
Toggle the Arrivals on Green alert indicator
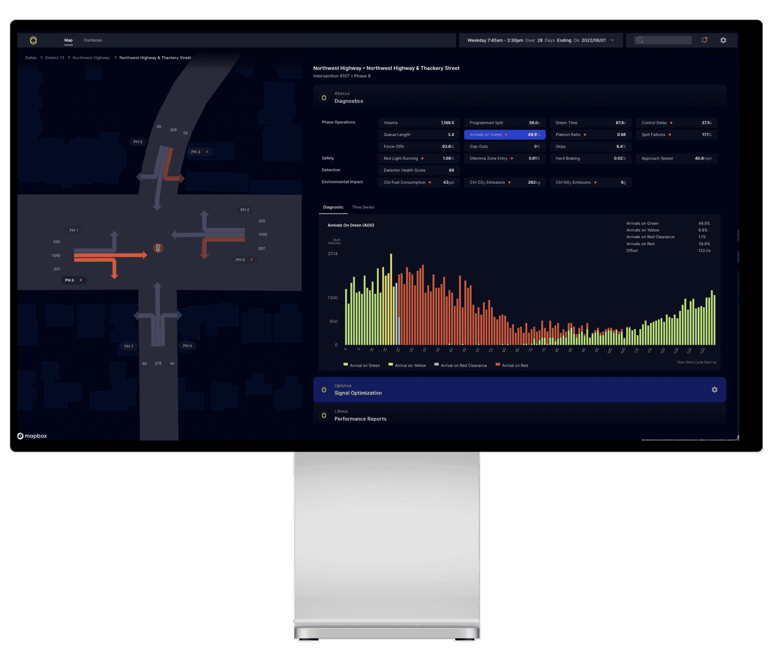point(506,134)
